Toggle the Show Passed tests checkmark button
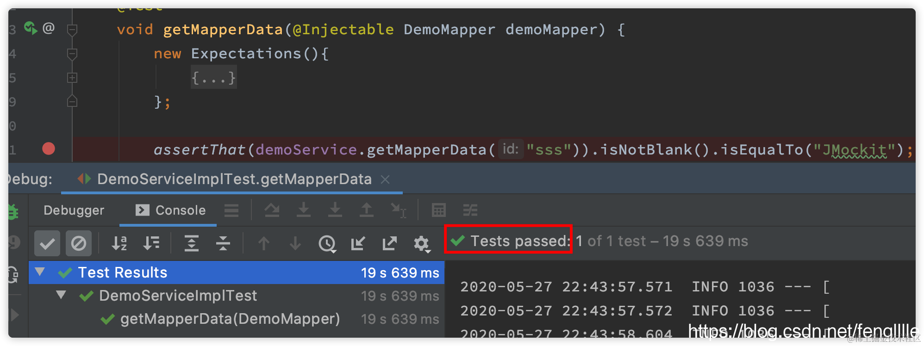This screenshot has height=346, width=924. 47,243
